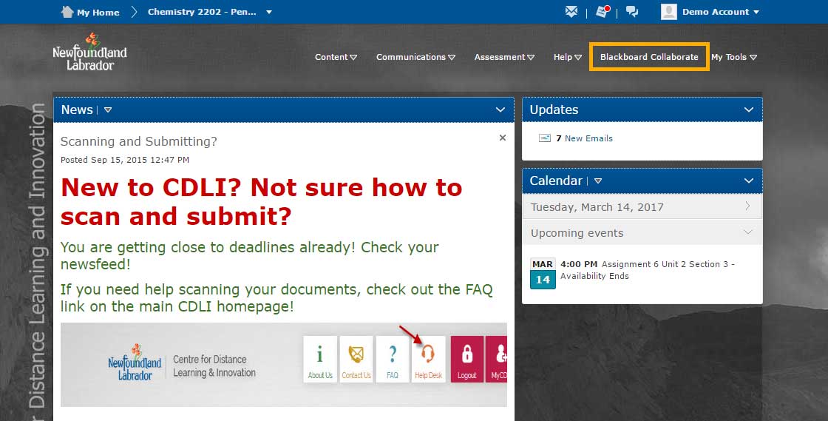This screenshot has width=828, height=421.
Task: Open Demo Account dropdown menu
Action: tap(720, 12)
